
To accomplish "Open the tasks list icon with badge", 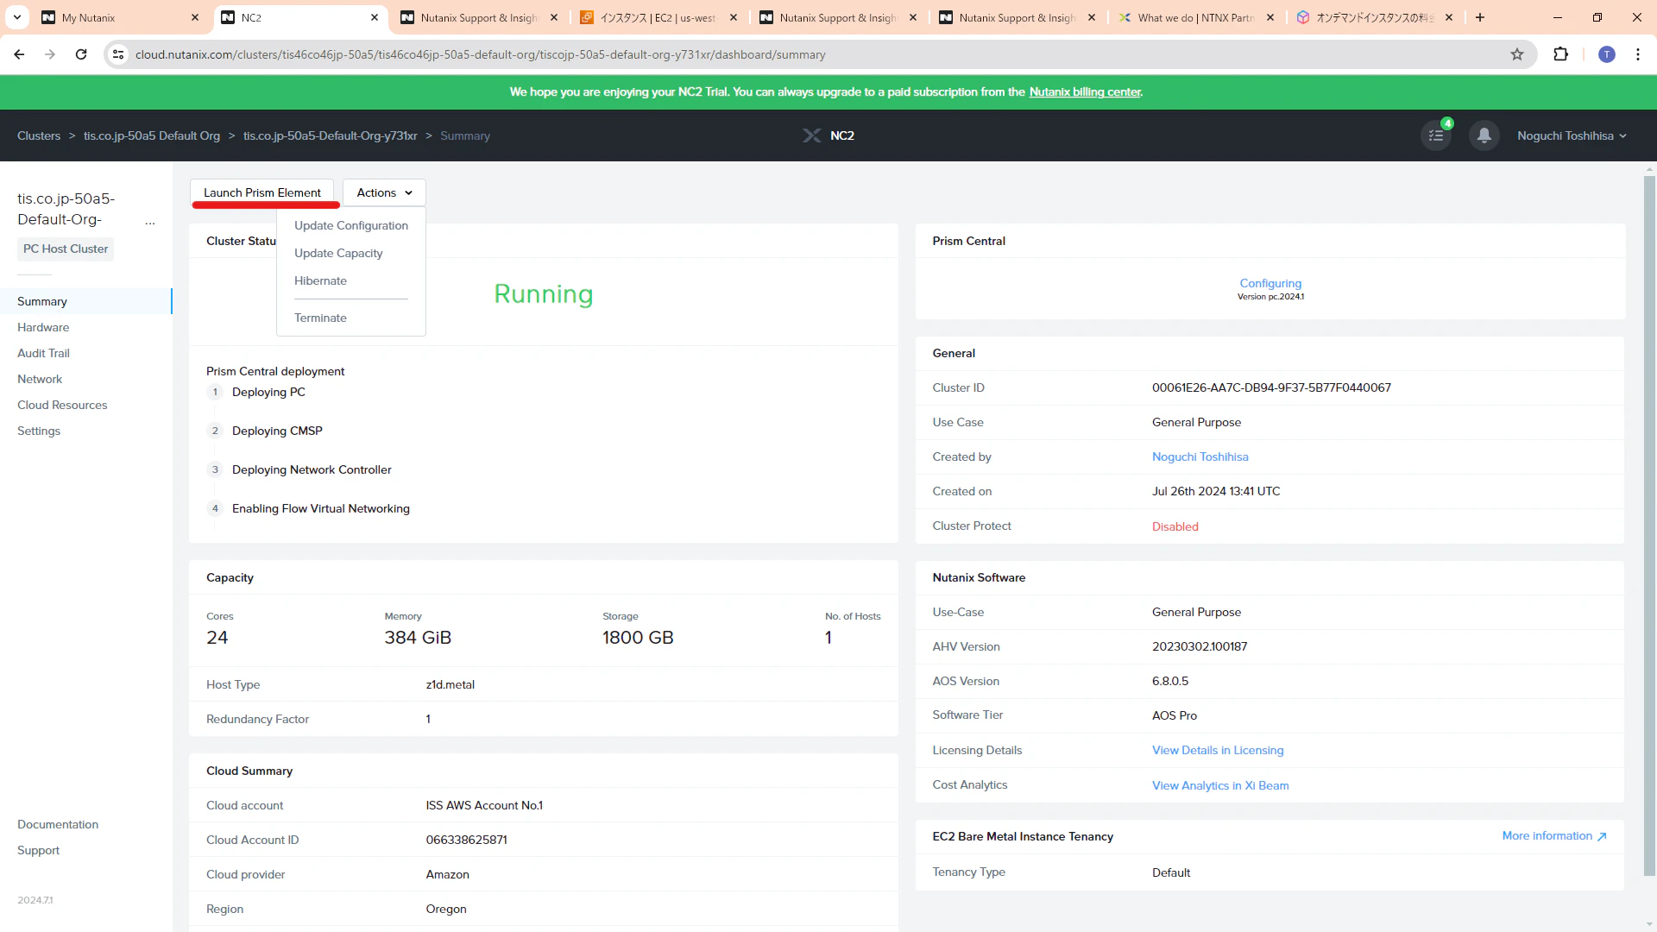I will (x=1436, y=135).
